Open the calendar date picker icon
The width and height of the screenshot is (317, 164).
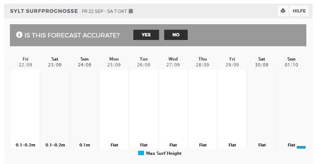[x=131, y=11]
